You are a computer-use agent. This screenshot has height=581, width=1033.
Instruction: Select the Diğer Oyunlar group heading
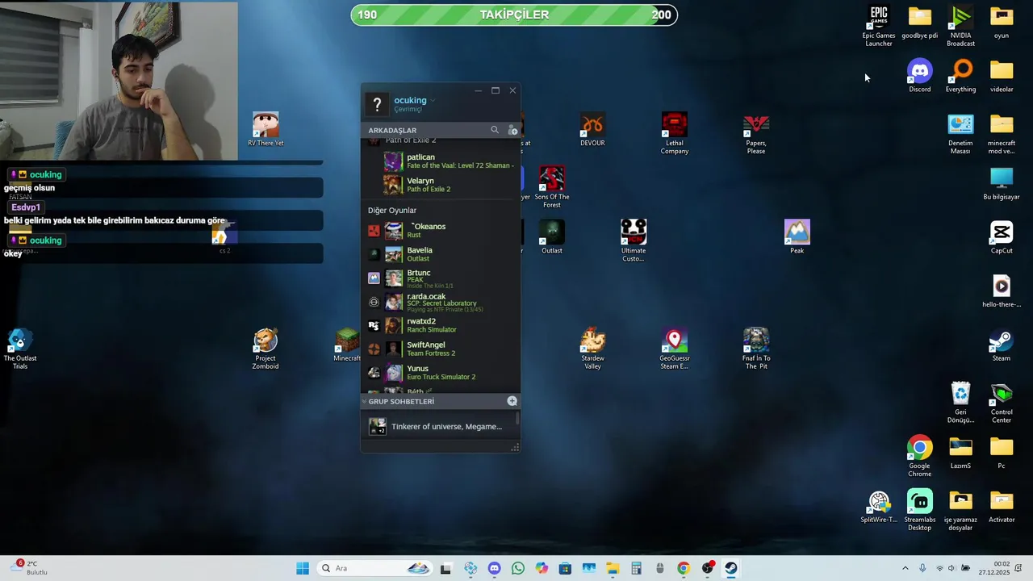point(392,211)
